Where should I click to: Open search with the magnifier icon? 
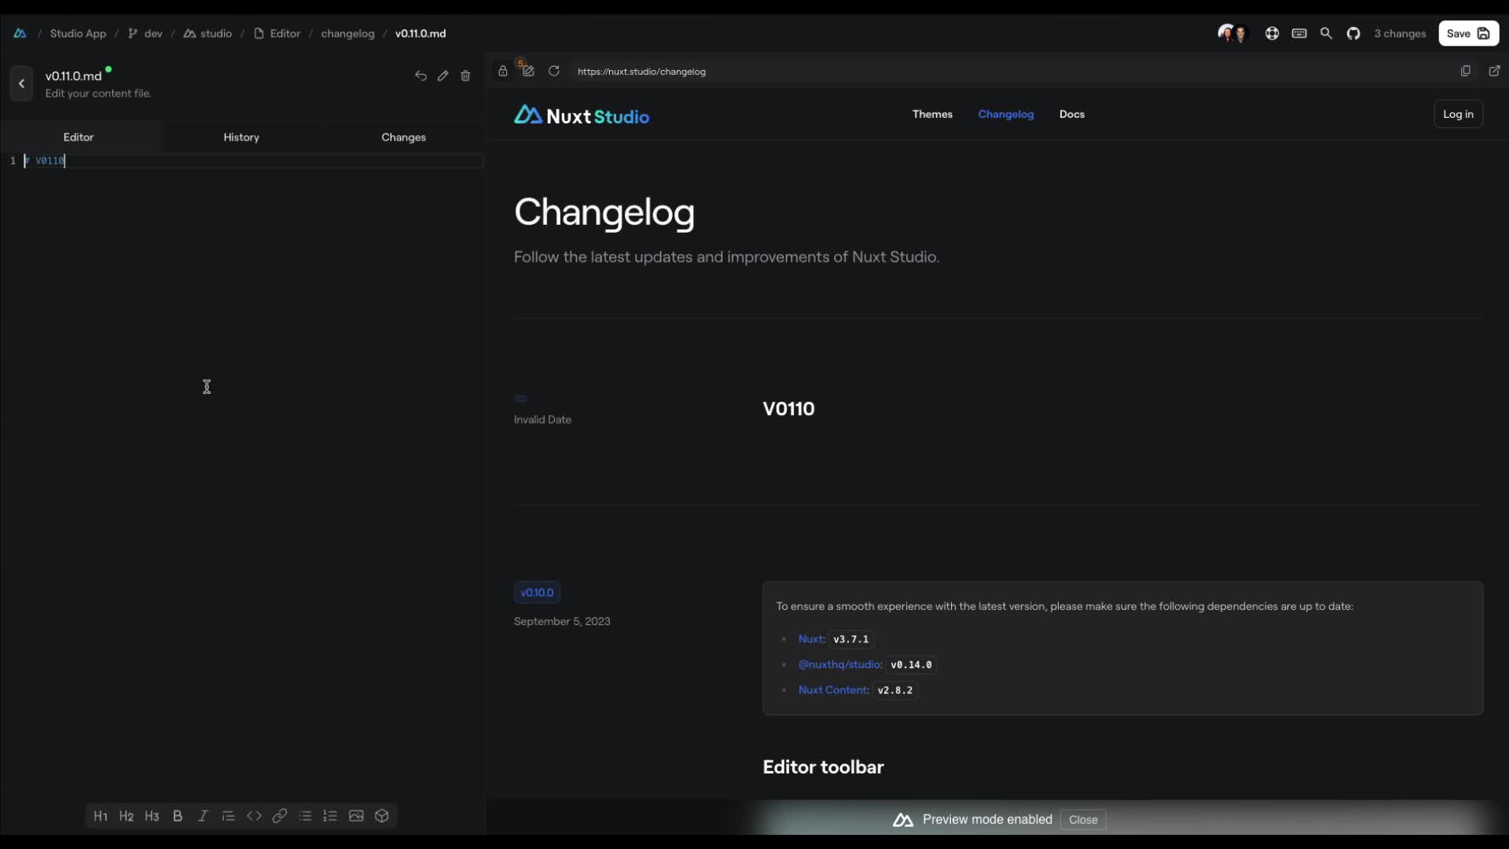click(x=1326, y=33)
